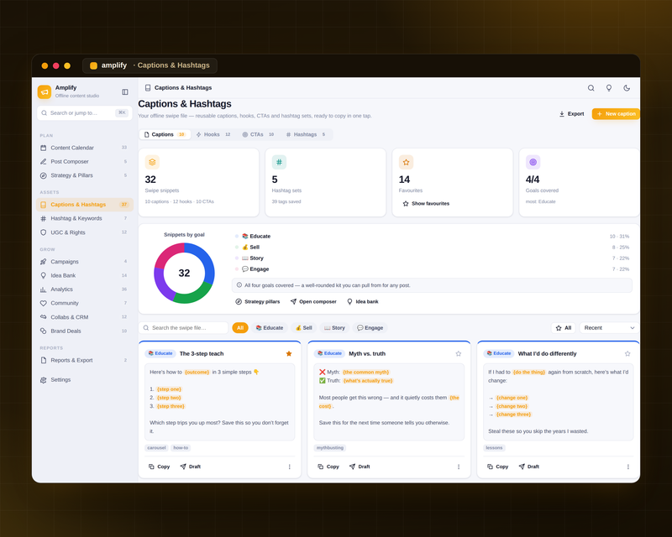Screen dimensions: 672x537
Task: Filter snippets by Engage chip
Action: point(370,328)
